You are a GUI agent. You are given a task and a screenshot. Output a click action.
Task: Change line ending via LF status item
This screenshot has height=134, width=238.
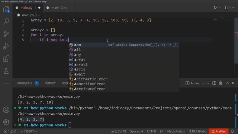[161, 131]
